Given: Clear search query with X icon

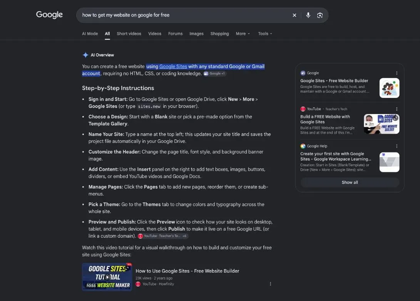Looking at the screenshot, I should [295, 15].
